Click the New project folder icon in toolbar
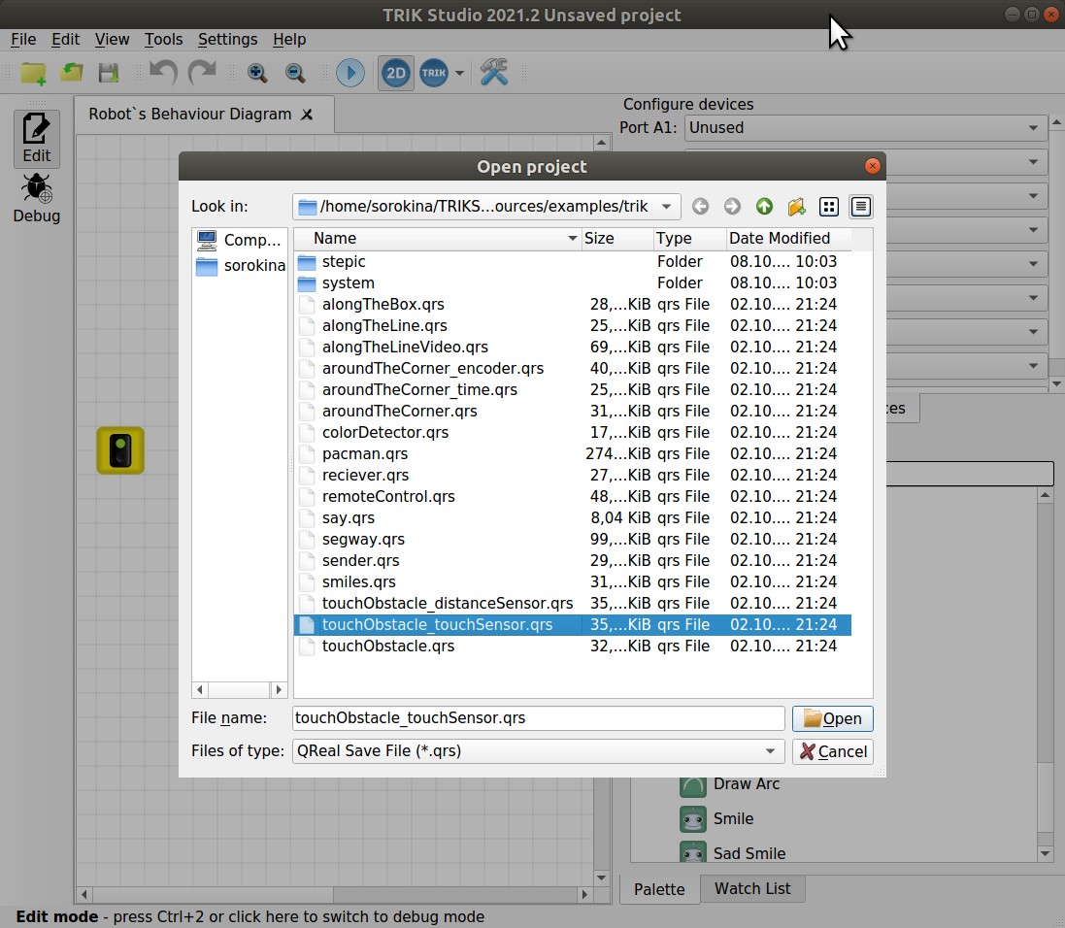Viewport: 1065px width, 928px height. [33, 73]
